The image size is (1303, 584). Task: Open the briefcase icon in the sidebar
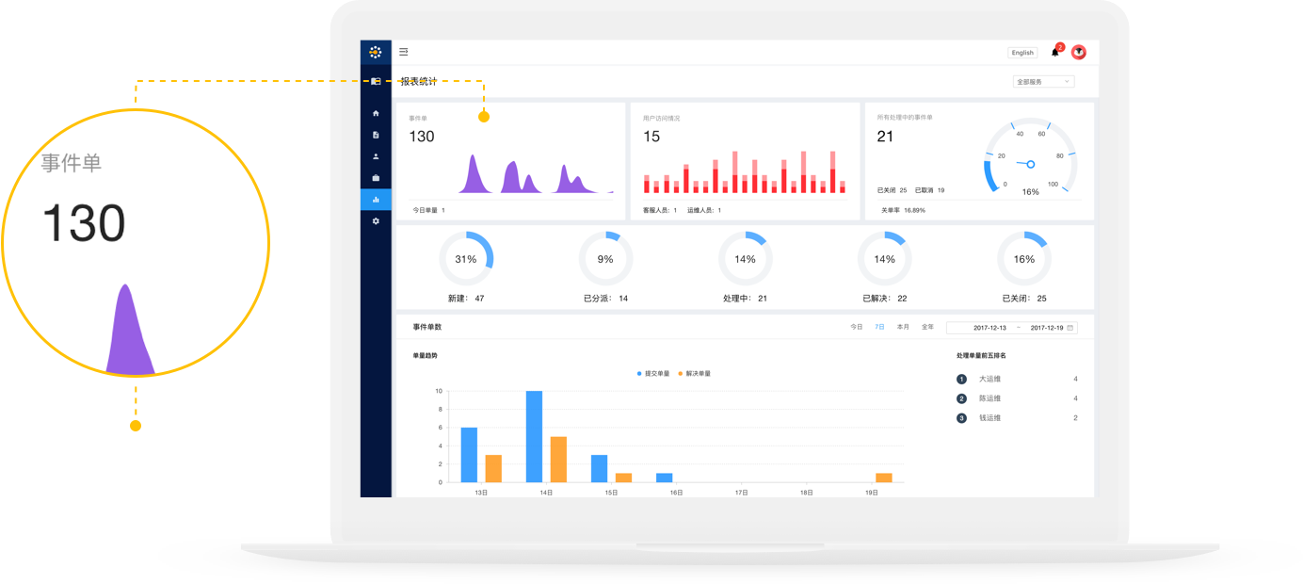[x=376, y=178]
